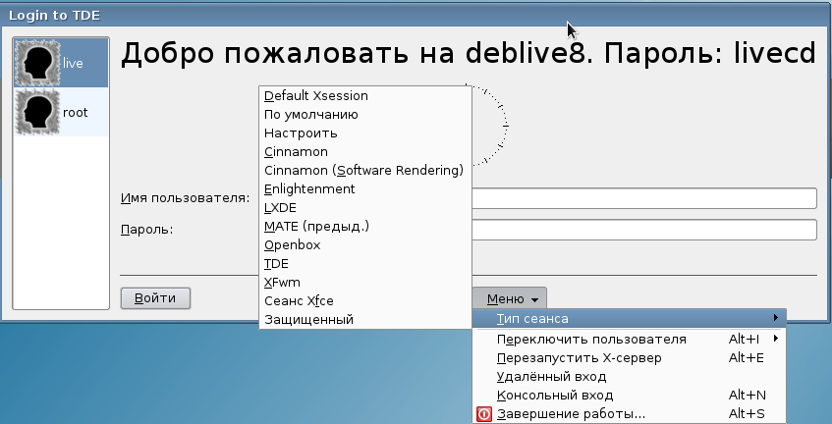This screenshot has width=832, height=424.
Task: Select Защищенный failsafe session
Action: (x=365, y=319)
